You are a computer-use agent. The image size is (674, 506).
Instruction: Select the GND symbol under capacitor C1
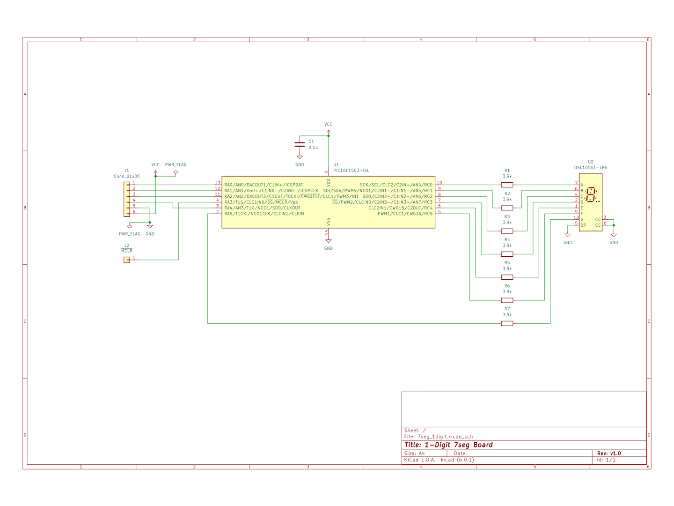point(300,158)
